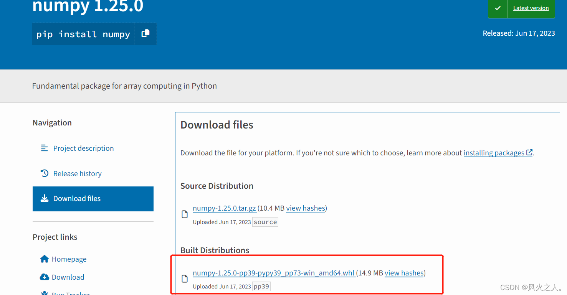
Task: Open numpy-1.25.0-pp39-pypy39_pp73-win_amd64.whl download link
Action: point(273,273)
